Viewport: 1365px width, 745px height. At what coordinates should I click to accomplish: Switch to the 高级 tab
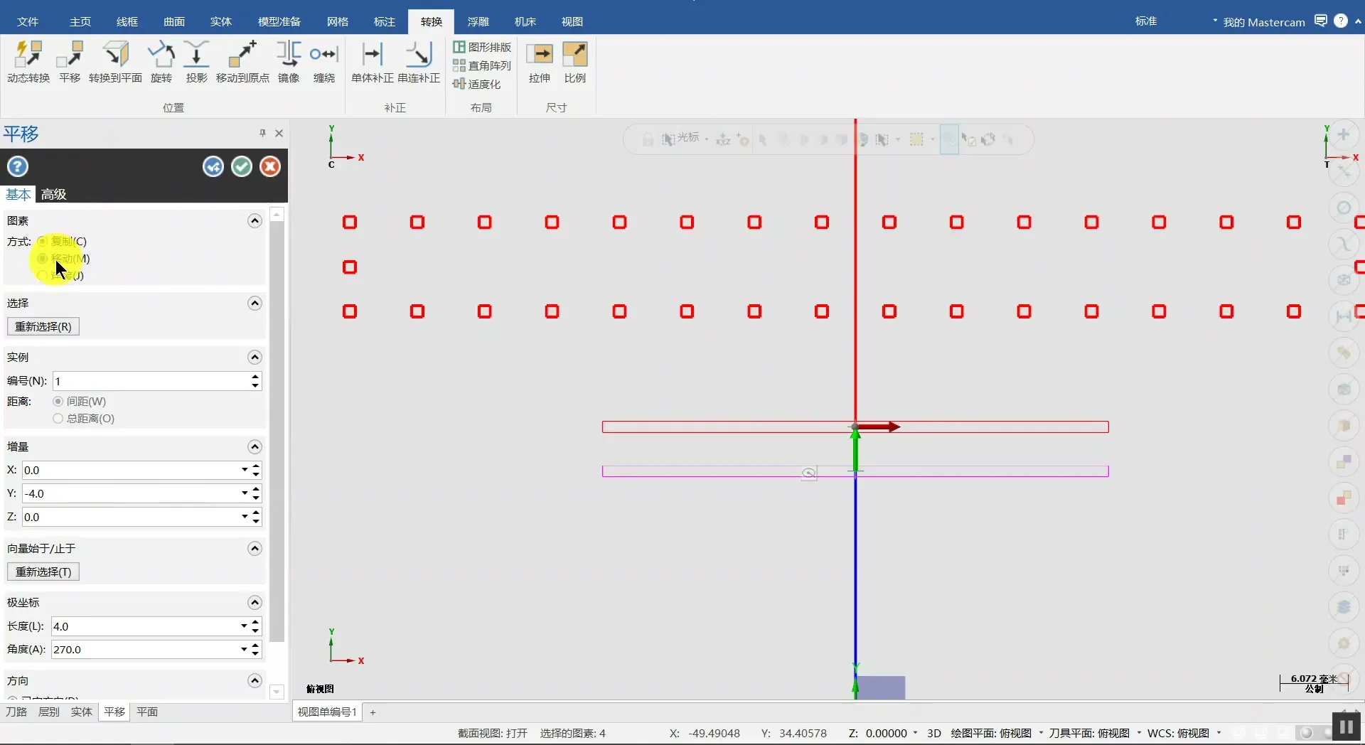point(53,194)
